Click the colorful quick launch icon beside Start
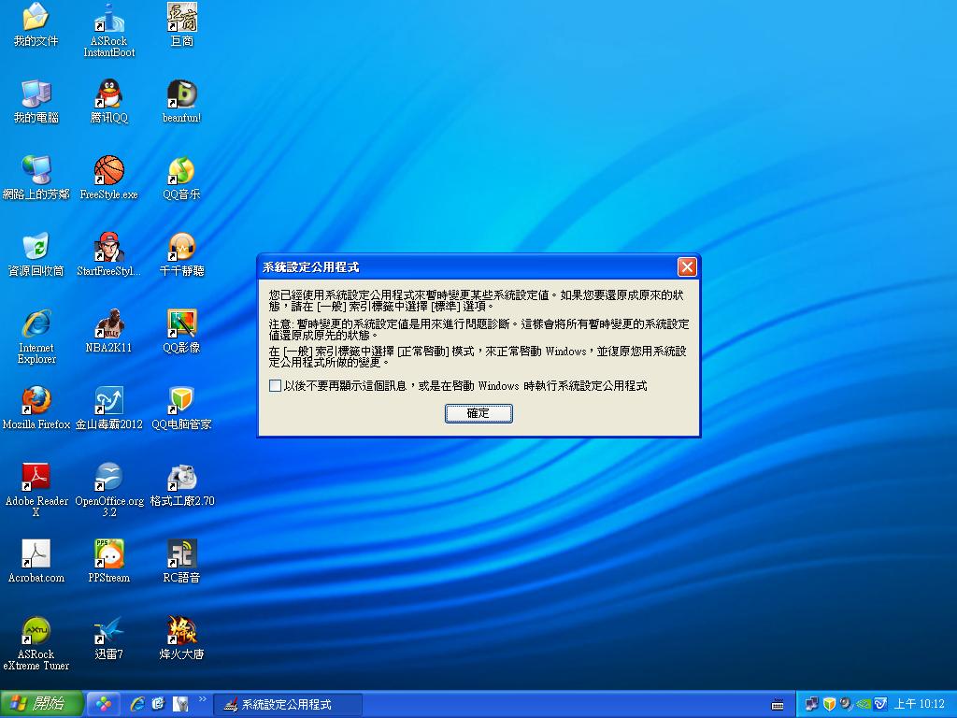 103,704
